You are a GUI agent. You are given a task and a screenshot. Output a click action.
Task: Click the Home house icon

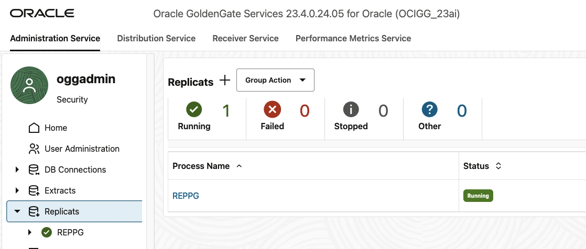tap(34, 128)
